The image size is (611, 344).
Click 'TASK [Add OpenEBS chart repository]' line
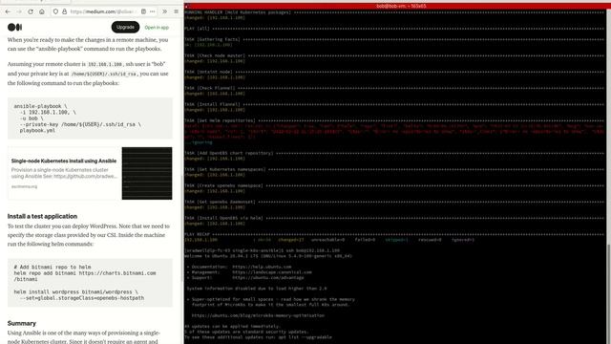point(393,153)
